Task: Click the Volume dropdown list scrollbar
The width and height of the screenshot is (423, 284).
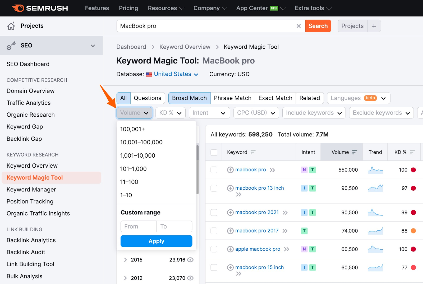Action: point(197,170)
